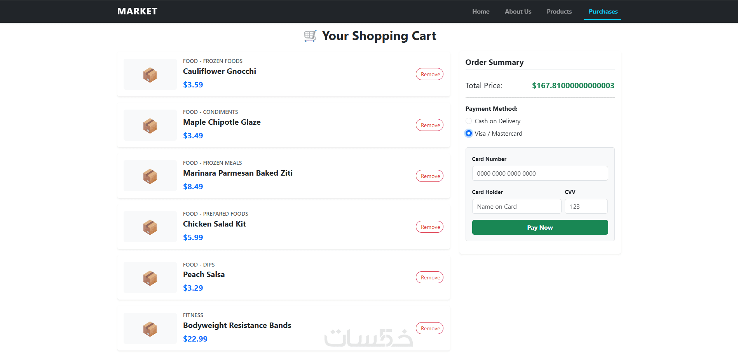The width and height of the screenshot is (738, 354).
Task: Select Visa / Mastercard payment option
Action: 469,134
